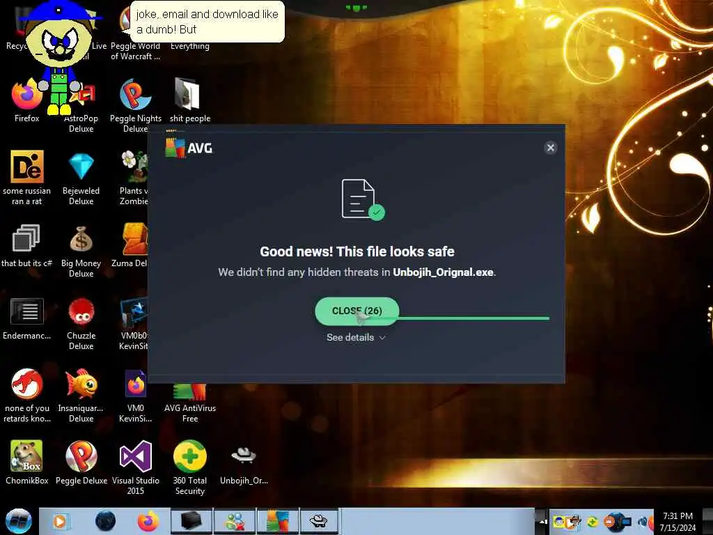
Task: Click the dark globe taskbar icon
Action: pyautogui.click(x=106, y=521)
